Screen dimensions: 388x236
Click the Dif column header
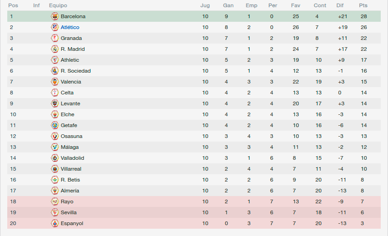click(340, 5)
